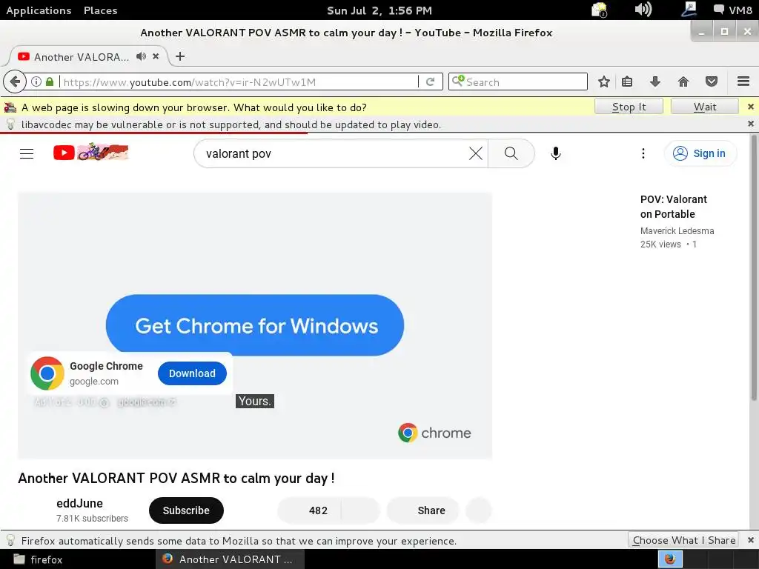The image size is (759, 569).
Task: Click the page vertical scrollbar
Action: 754,268
